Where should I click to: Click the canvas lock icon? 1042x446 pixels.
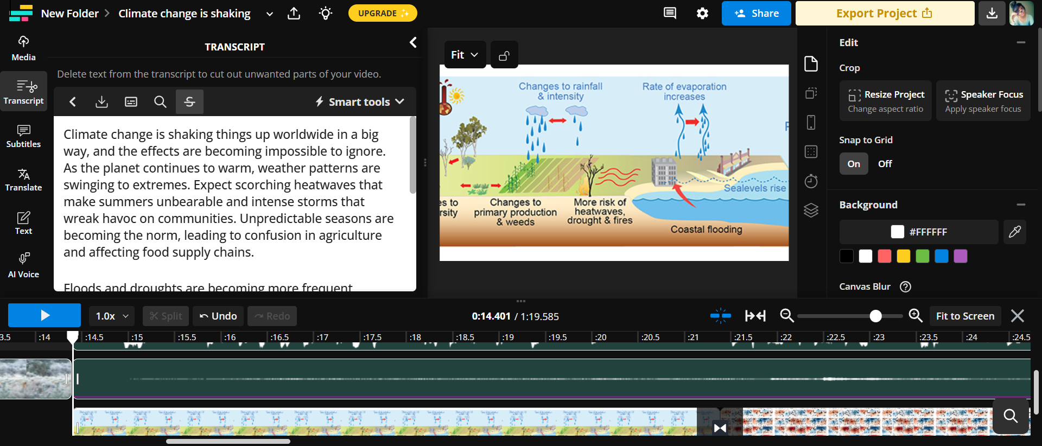coord(504,55)
